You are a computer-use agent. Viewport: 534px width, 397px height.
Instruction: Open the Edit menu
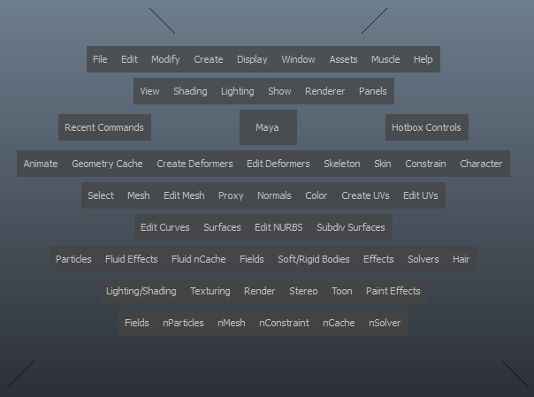(x=129, y=59)
